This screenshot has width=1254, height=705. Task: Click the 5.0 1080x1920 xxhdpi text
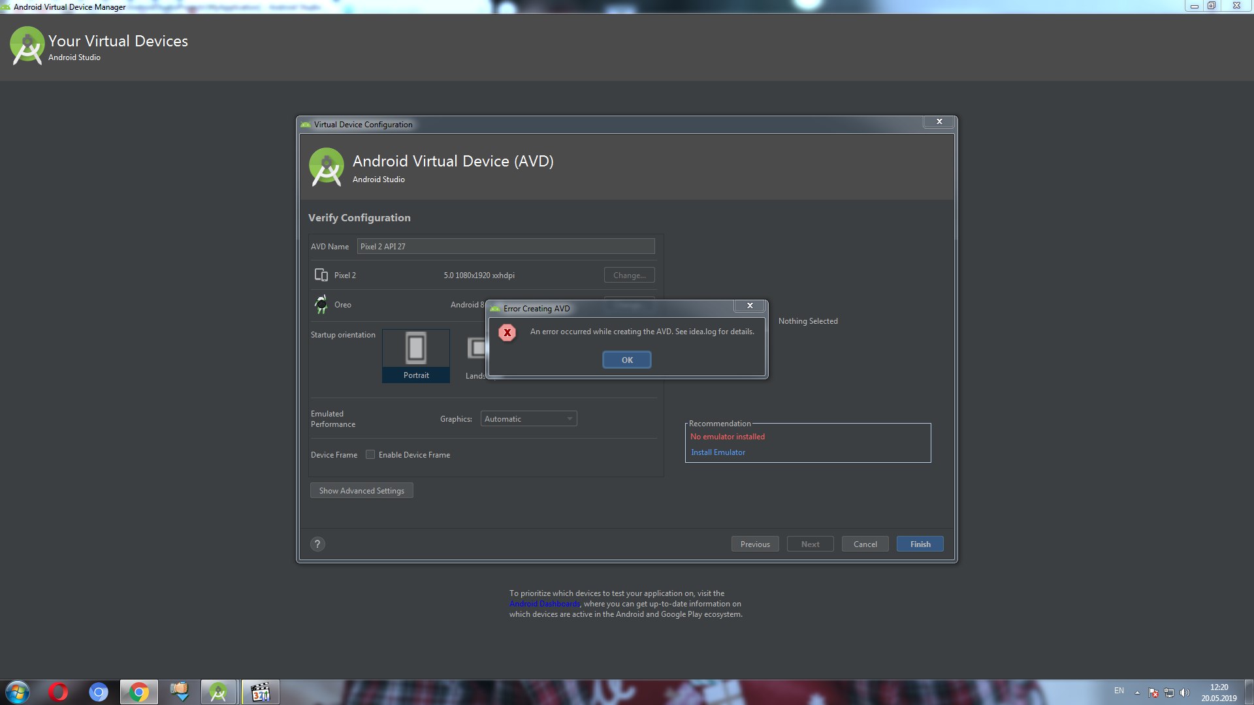(x=479, y=275)
